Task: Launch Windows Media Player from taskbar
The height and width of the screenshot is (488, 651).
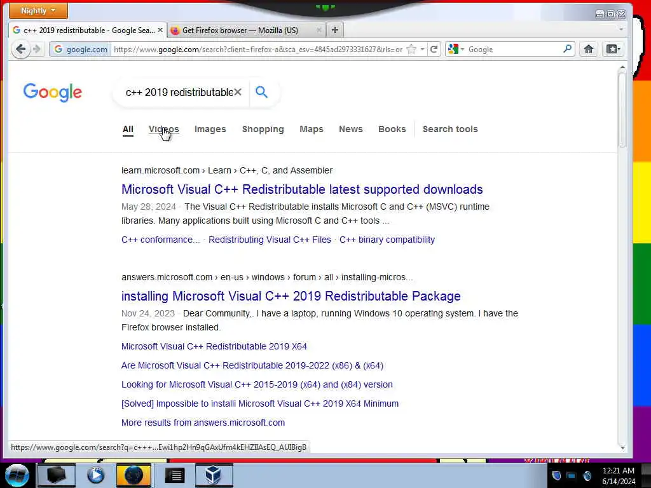Action: [95, 475]
